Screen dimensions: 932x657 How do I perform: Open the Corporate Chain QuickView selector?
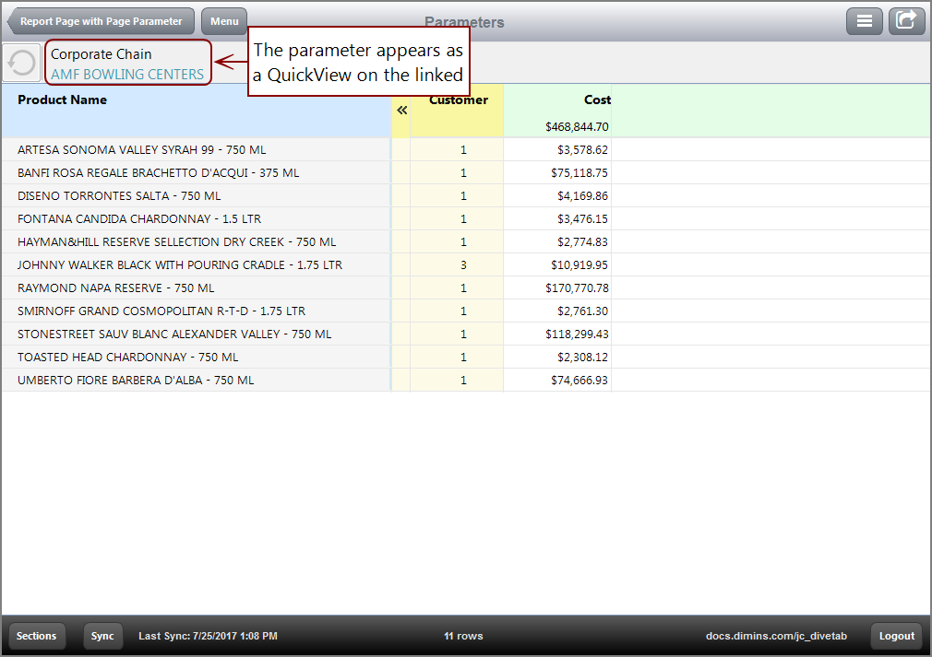tap(127, 63)
